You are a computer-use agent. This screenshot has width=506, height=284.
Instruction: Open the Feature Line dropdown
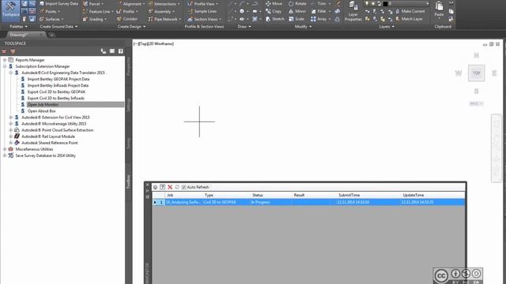[x=98, y=11]
